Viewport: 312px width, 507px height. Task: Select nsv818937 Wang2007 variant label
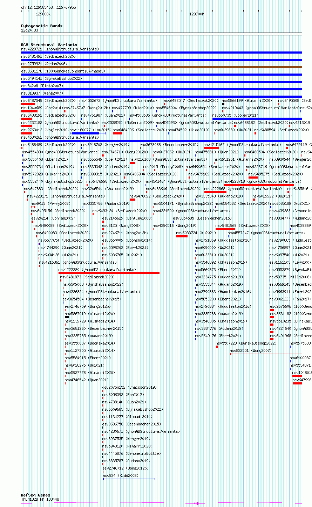click(42, 93)
